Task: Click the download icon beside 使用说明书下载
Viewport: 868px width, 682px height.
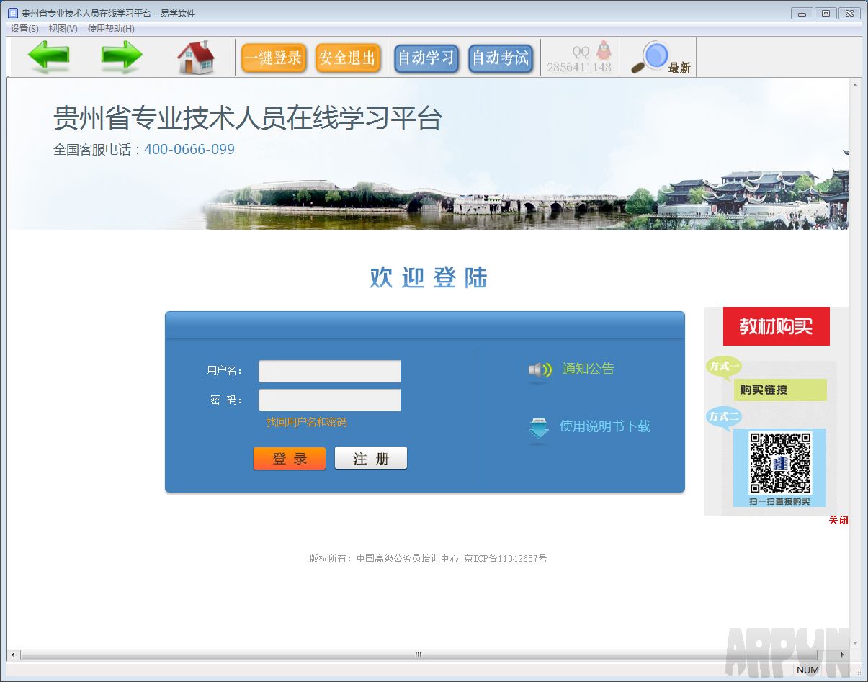Action: click(x=539, y=426)
